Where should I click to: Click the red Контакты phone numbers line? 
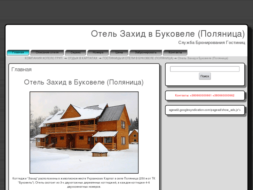pyautogui.click(x=205, y=96)
